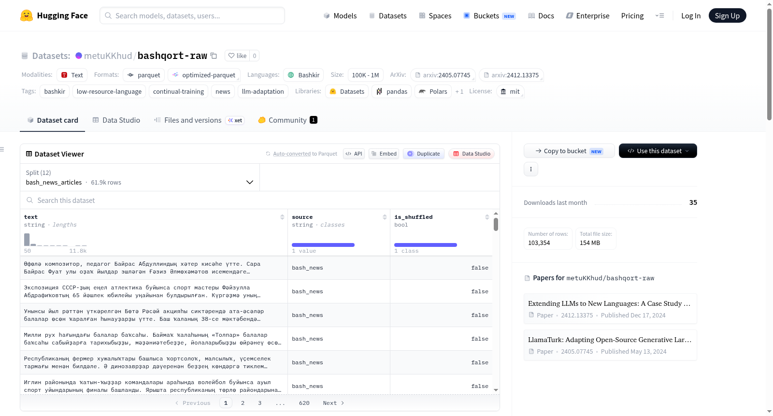The height and width of the screenshot is (416, 773).
Task: Open Data Studio from viewer header
Action: (472, 154)
